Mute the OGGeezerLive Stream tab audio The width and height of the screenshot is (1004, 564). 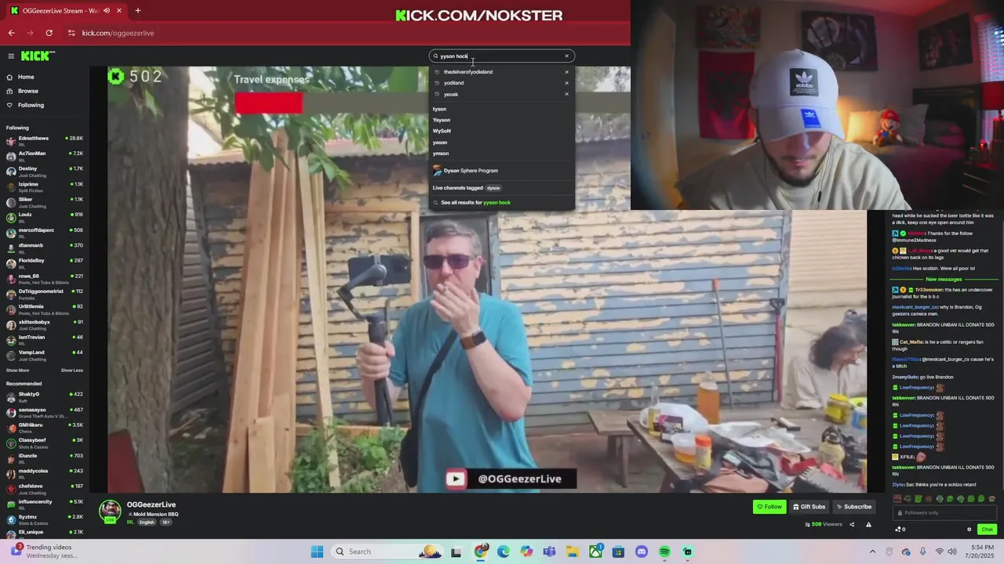click(x=106, y=11)
